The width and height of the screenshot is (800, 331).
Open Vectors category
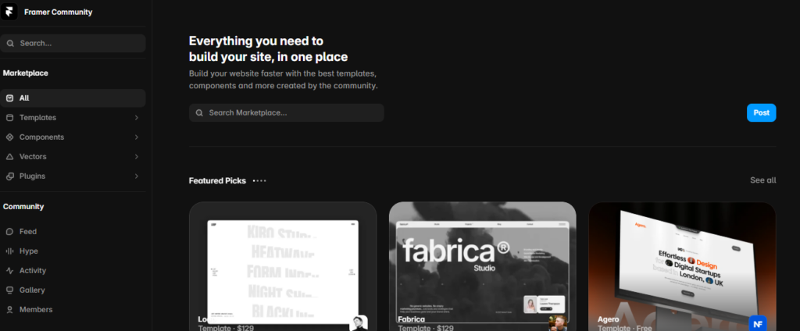click(73, 157)
